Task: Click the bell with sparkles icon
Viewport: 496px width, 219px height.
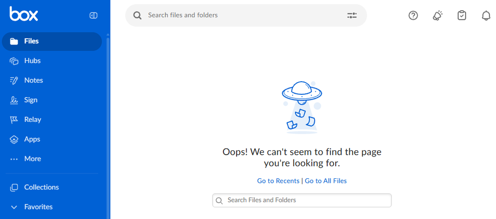Action: 437,15
